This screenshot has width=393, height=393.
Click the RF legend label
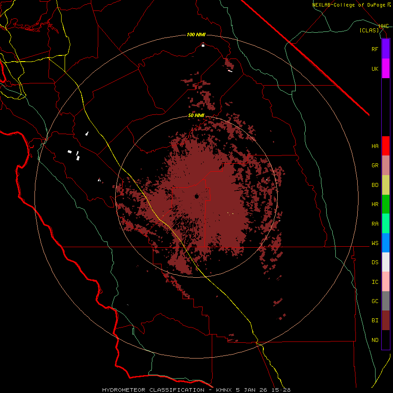[x=375, y=49]
